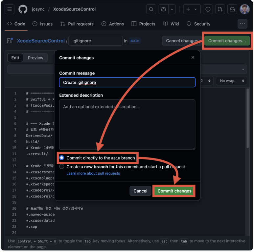Click line number 5 in gutter
The width and height of the screenshot is (254, 252).
click(x=15, y=117)
